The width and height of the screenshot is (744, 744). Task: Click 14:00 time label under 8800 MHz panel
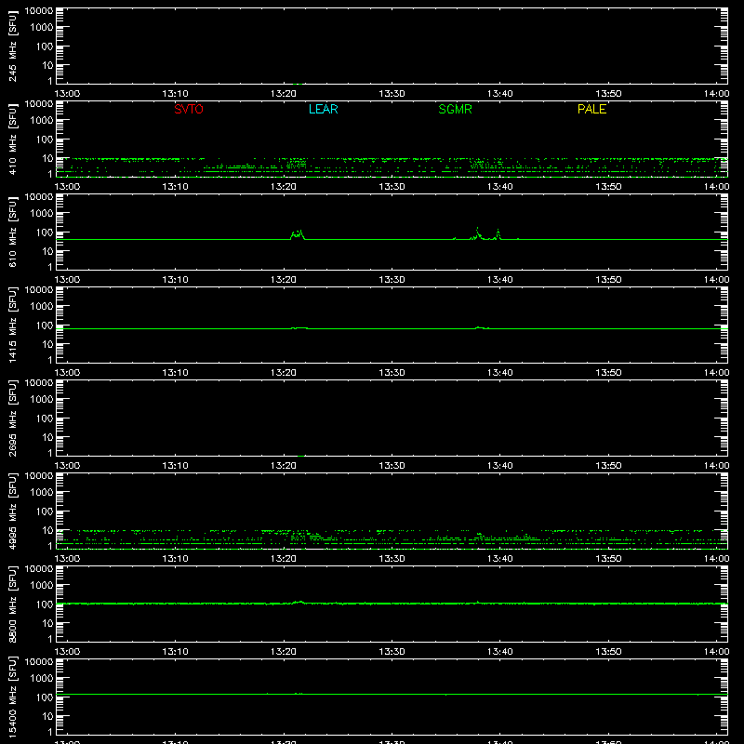[x=716, y=652]
